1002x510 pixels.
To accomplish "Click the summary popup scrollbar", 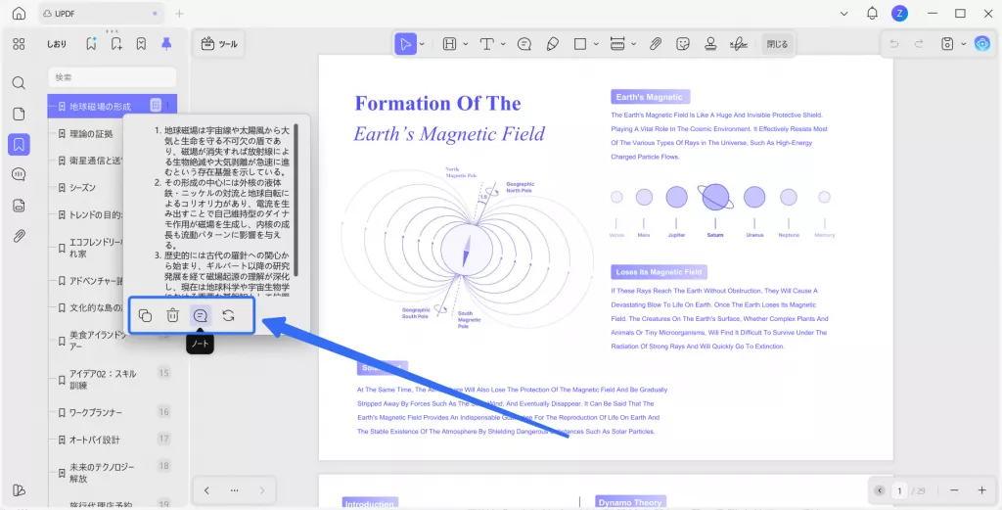I will pyautogui.click(x=296, y=201).
